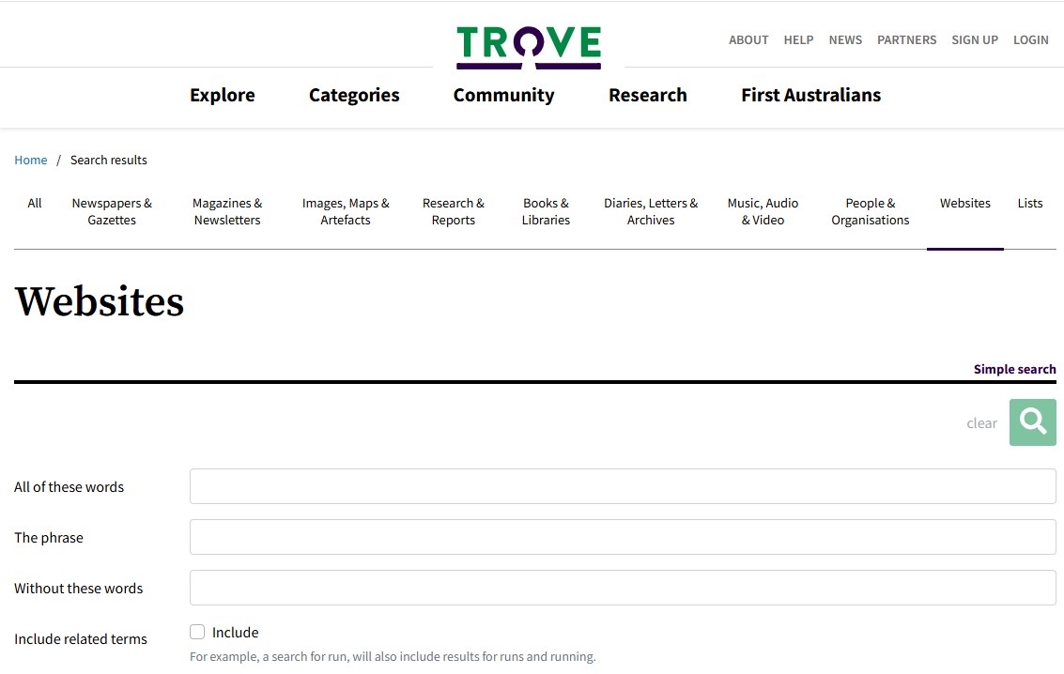Open the First Australians menu
Viewport: 1064px width, 674px height.
810,95
